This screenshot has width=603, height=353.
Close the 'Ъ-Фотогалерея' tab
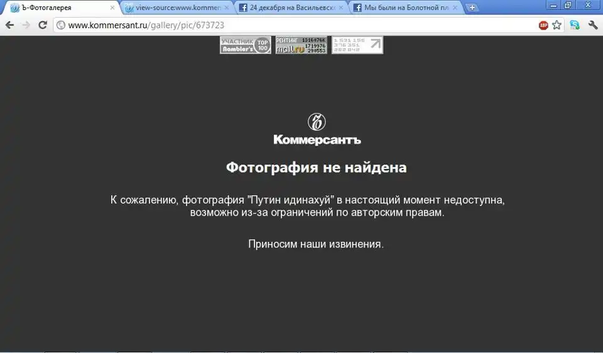pyautogui.click(x=112, y=8)
